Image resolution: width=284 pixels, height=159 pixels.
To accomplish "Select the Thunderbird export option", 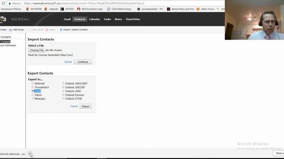I will 32,87.
